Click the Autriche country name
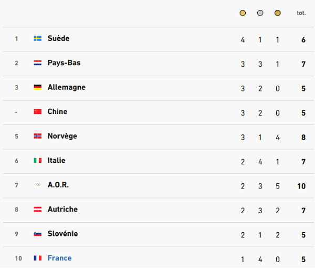 [x=62, y=209]
